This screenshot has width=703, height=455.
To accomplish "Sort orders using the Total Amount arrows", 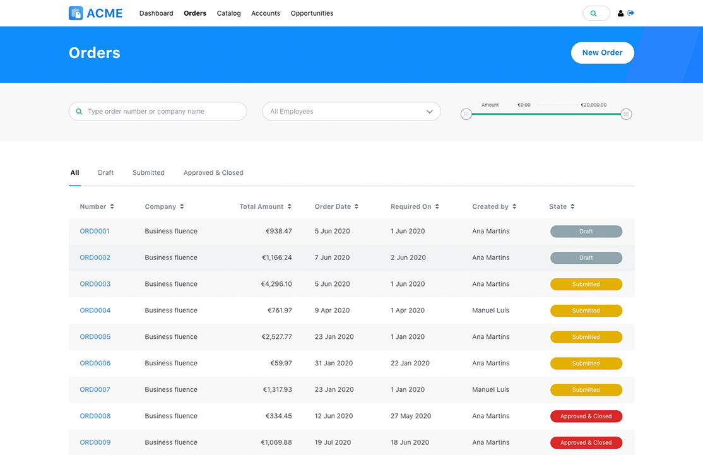I will (x=289, y=206).
